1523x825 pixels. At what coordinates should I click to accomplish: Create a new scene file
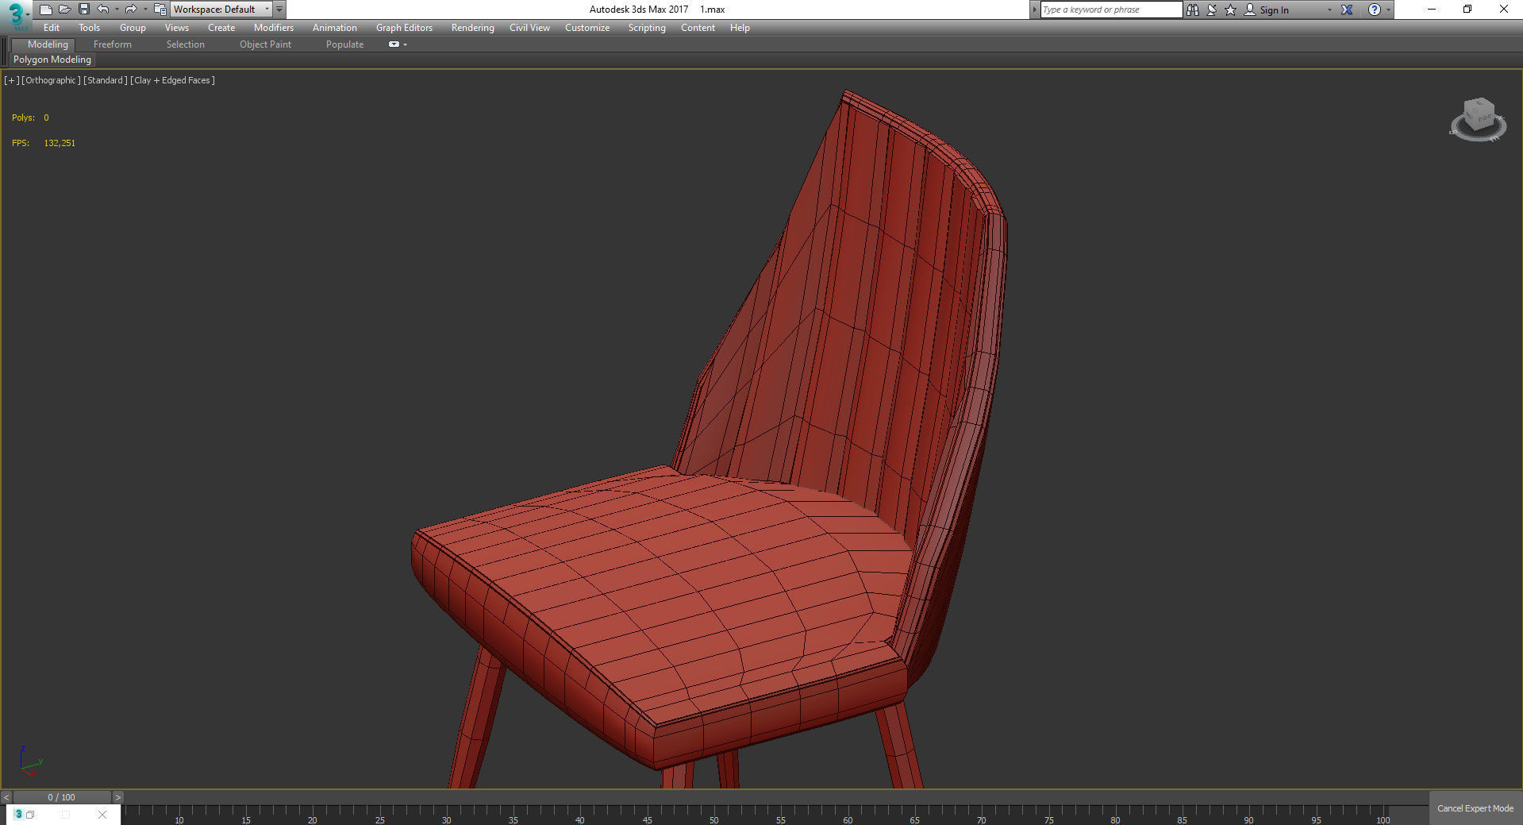click(46, 10)
